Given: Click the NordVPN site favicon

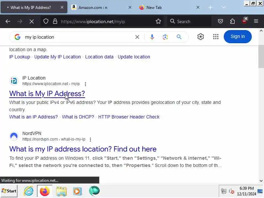Looking at the screenshot, I should [x=14, y=136].
